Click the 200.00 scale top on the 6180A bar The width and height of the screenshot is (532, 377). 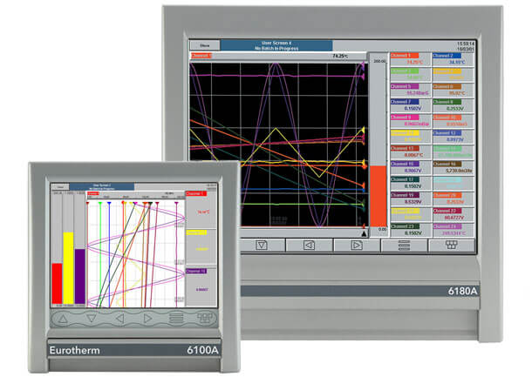point(379,61)
